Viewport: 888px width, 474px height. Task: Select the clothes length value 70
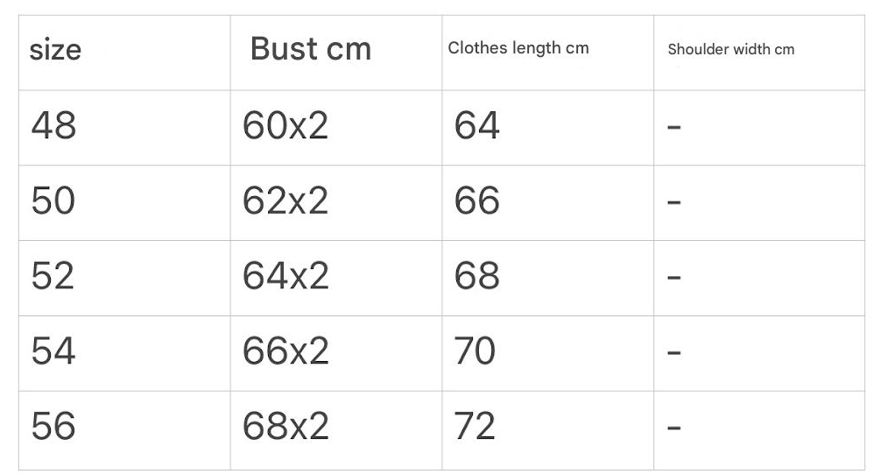click(475, 352)
